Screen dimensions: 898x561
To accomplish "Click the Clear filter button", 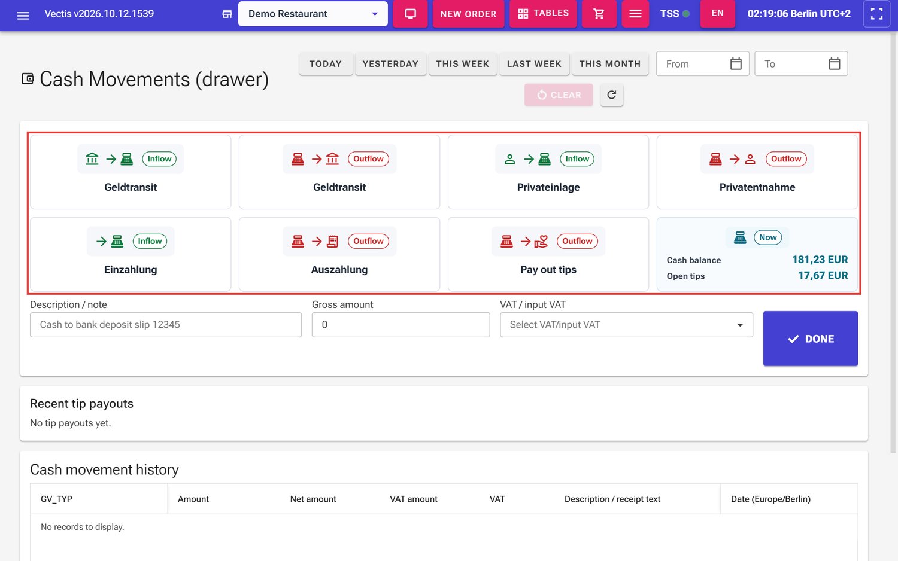I will coord(559,94).
